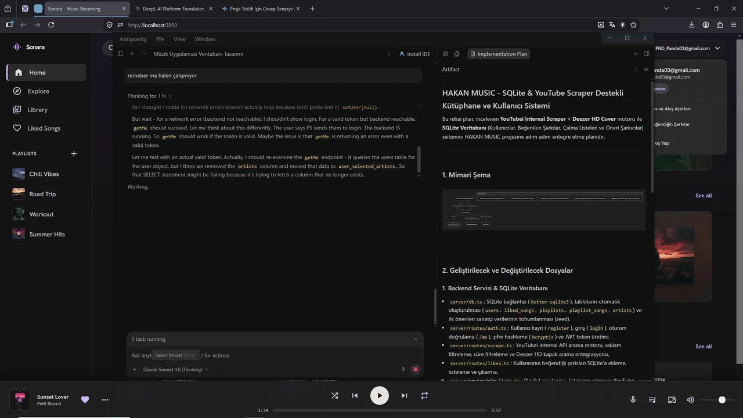Open the play queue icon
The width and height of the screenshot is (743, 418).
[x=652, y=400]
